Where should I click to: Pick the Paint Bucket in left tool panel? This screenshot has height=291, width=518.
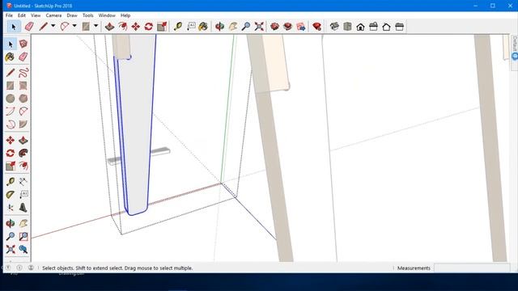coord(10,57)
